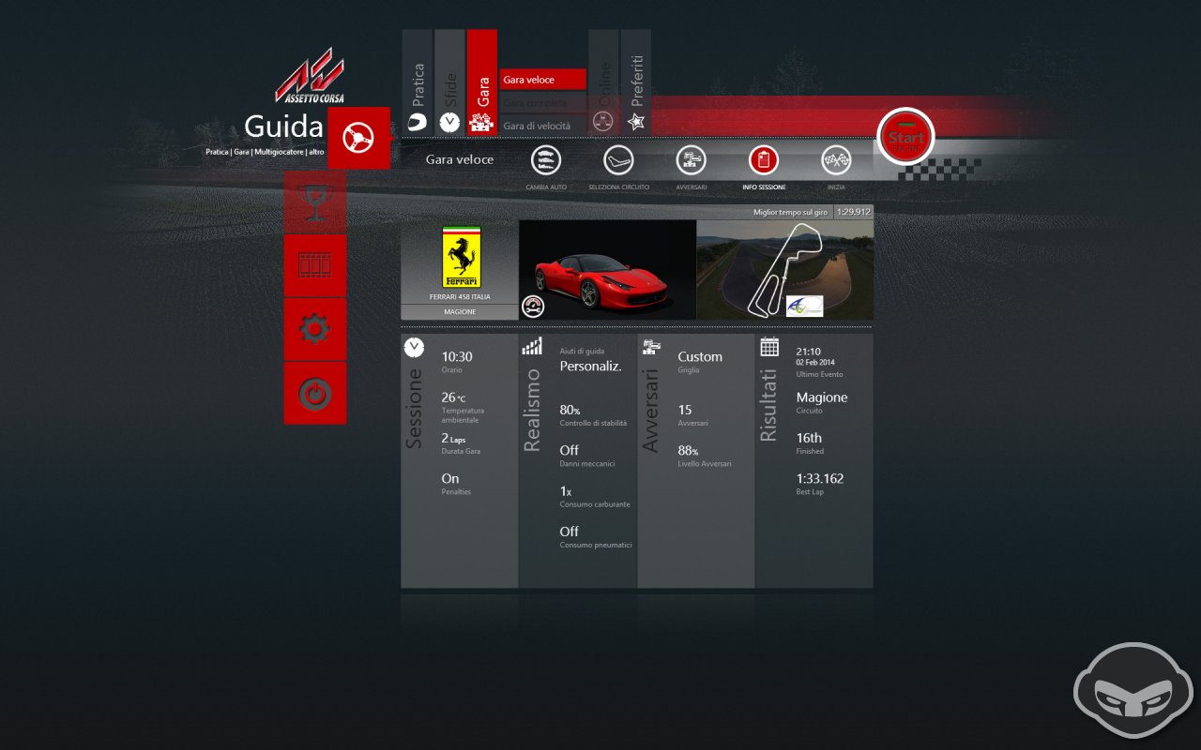Click the 80% stability control value

(x=570, y=410)
